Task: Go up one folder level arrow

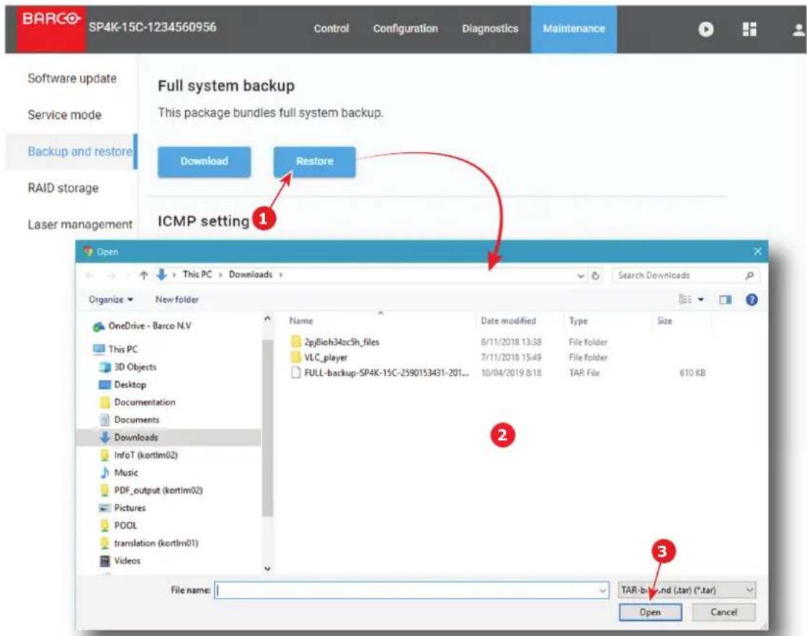Action: pyautogui.click(x=143, y=276)
